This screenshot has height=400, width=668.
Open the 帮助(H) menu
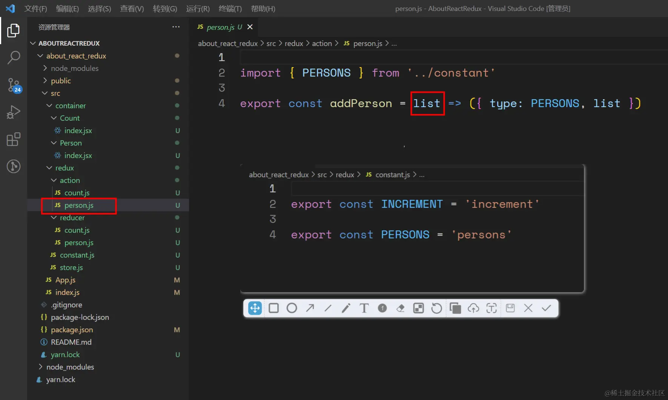[263, 9]
